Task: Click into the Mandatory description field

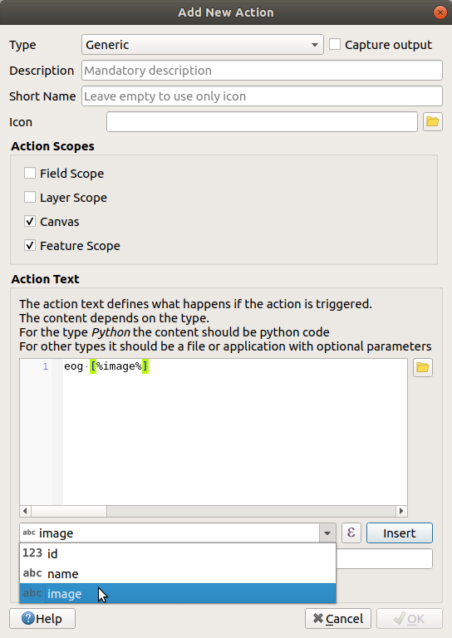Action: click(262, 71)
